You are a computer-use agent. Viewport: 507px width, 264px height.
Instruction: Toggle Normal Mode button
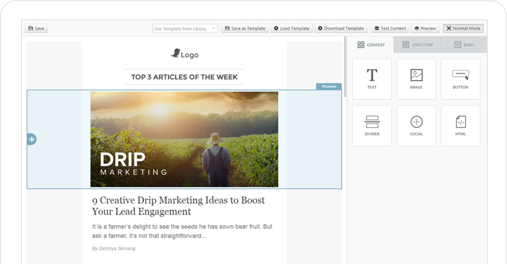pos(463,28)
